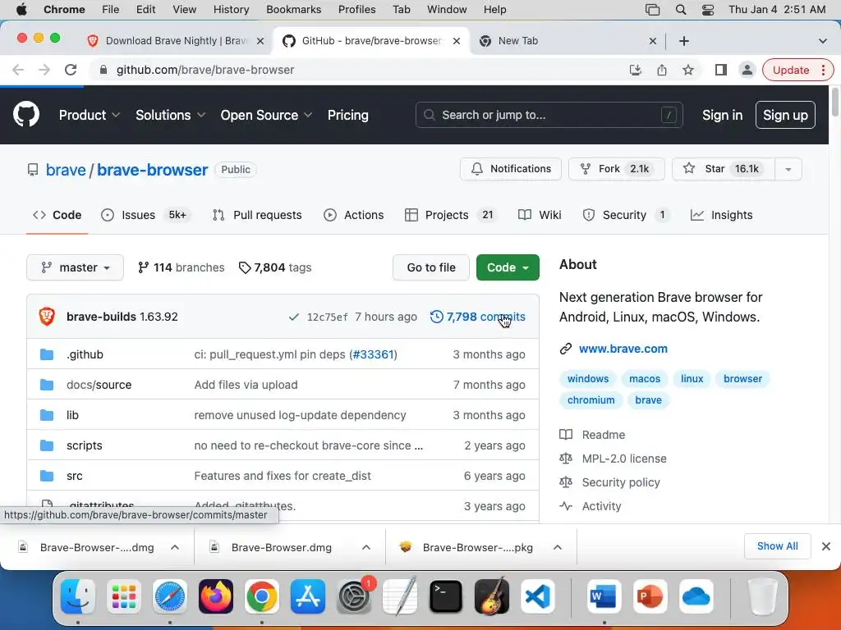Open PowerPoint from the Dock
This screenshot has height=630, width=841.
pyautogui.click(x=650, y=596)
